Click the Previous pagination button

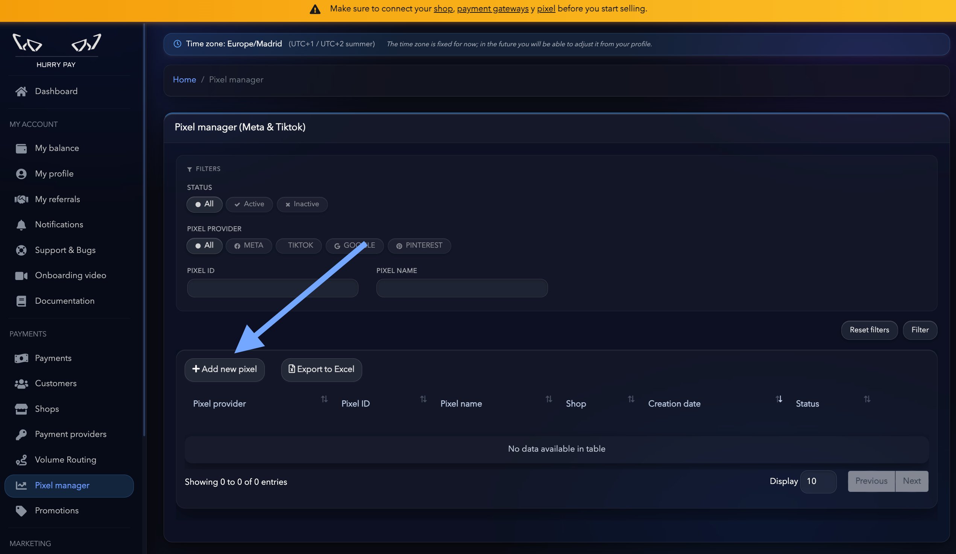(x=871, y=481)
